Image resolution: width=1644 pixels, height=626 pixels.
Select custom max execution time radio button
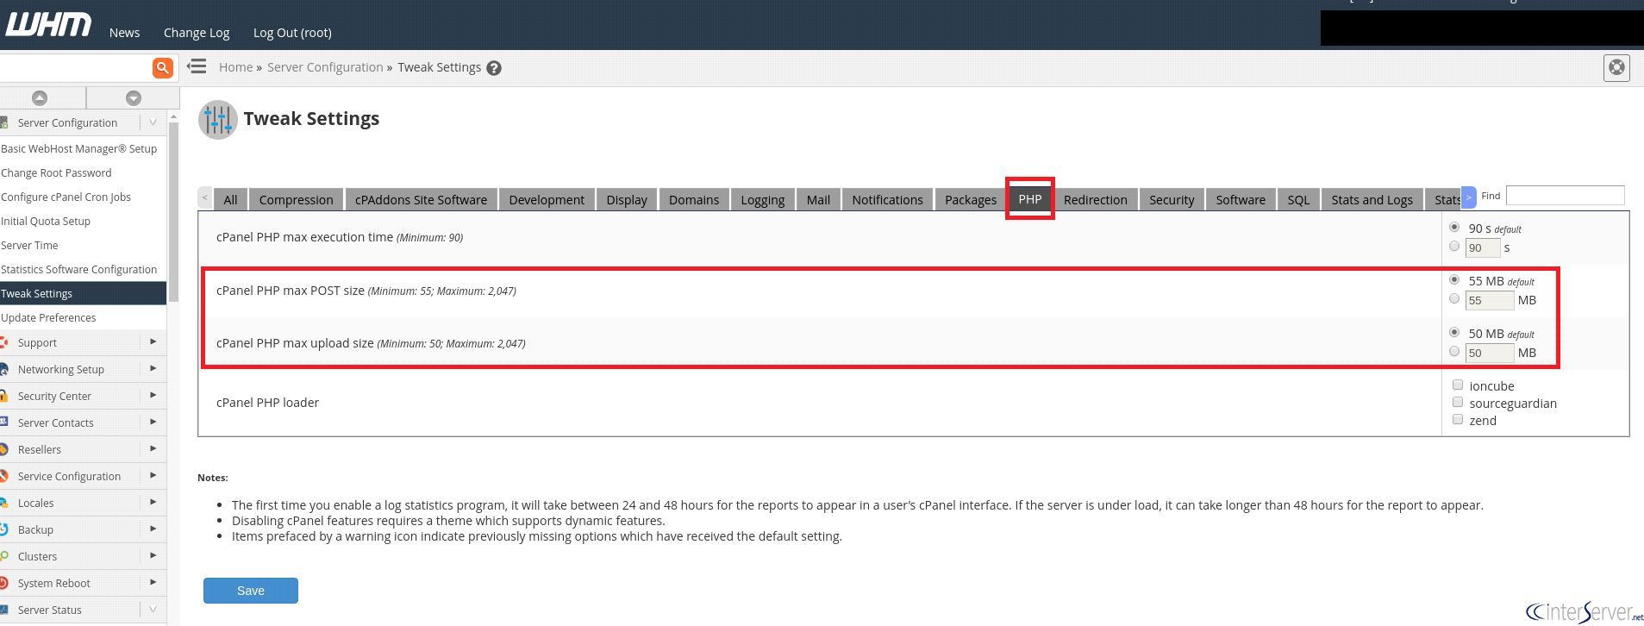pos(1454,247)
